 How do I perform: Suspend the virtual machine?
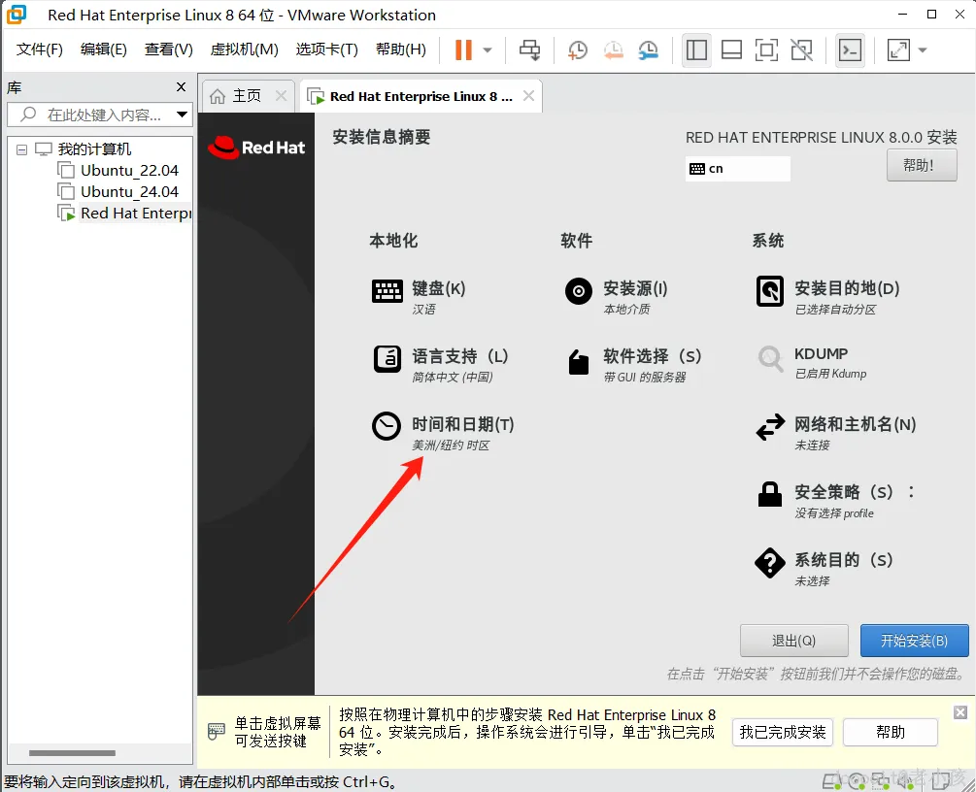(x=461, y=49)
